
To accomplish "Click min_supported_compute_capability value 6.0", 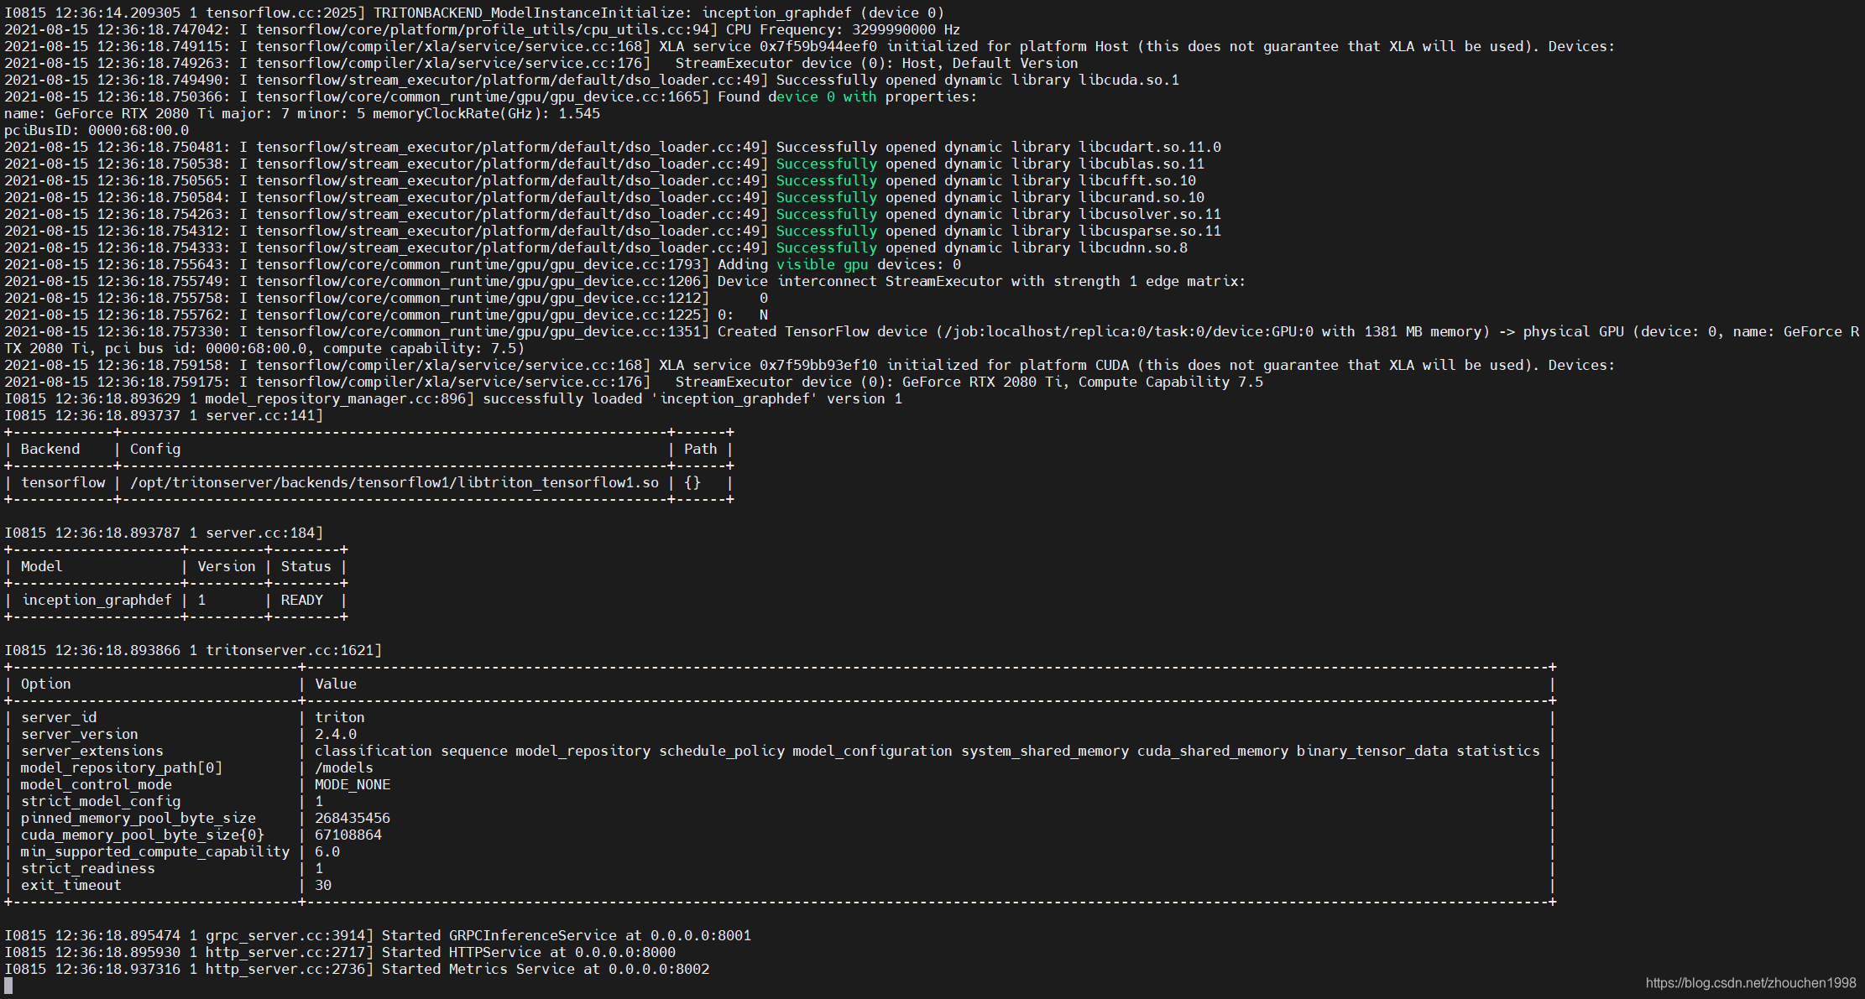I will click(x=327, y=851).
